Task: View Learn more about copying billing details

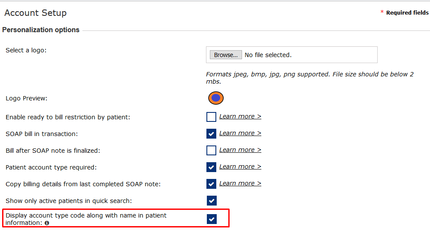Action: pyautogui.click(x=240, y=183)
